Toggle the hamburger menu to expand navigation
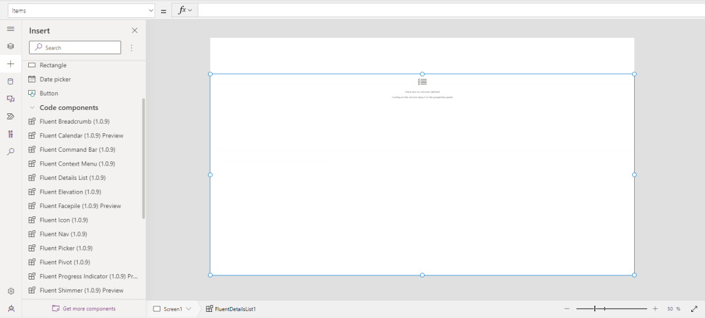 point(10,29)
